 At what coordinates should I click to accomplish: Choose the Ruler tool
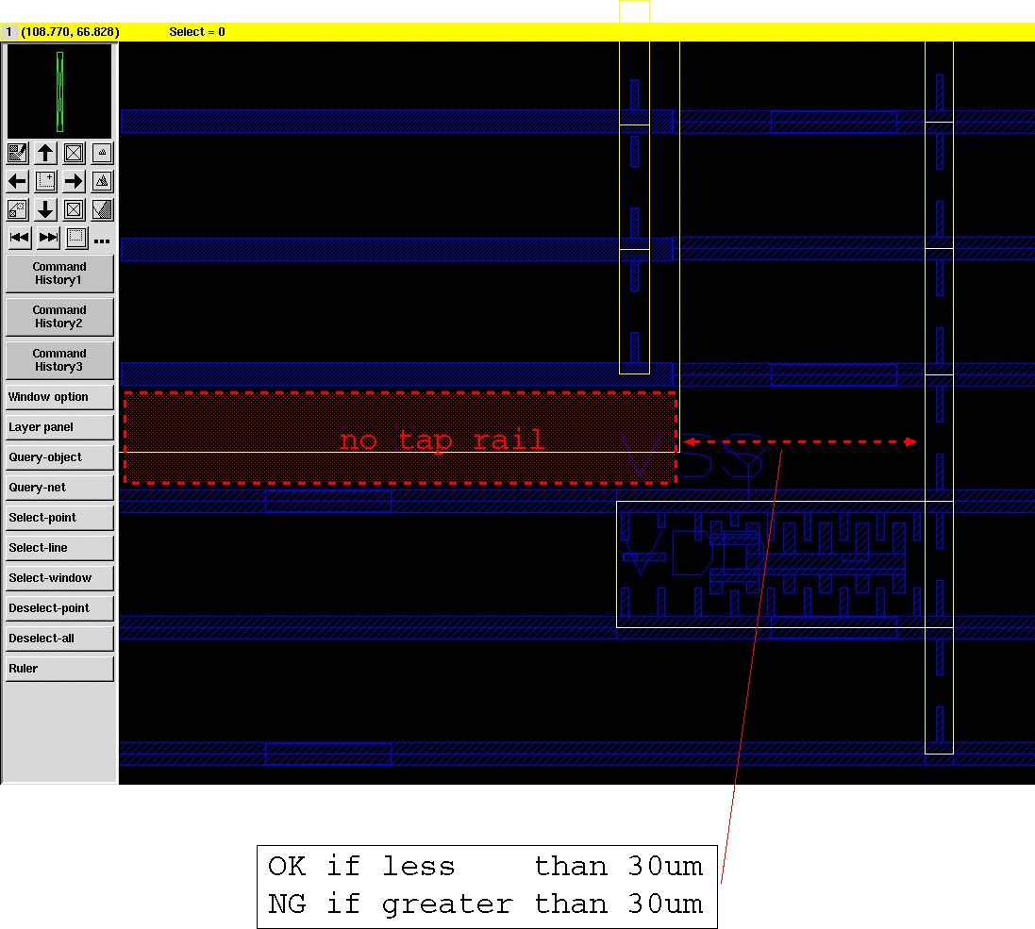click(x=59, y=669)
